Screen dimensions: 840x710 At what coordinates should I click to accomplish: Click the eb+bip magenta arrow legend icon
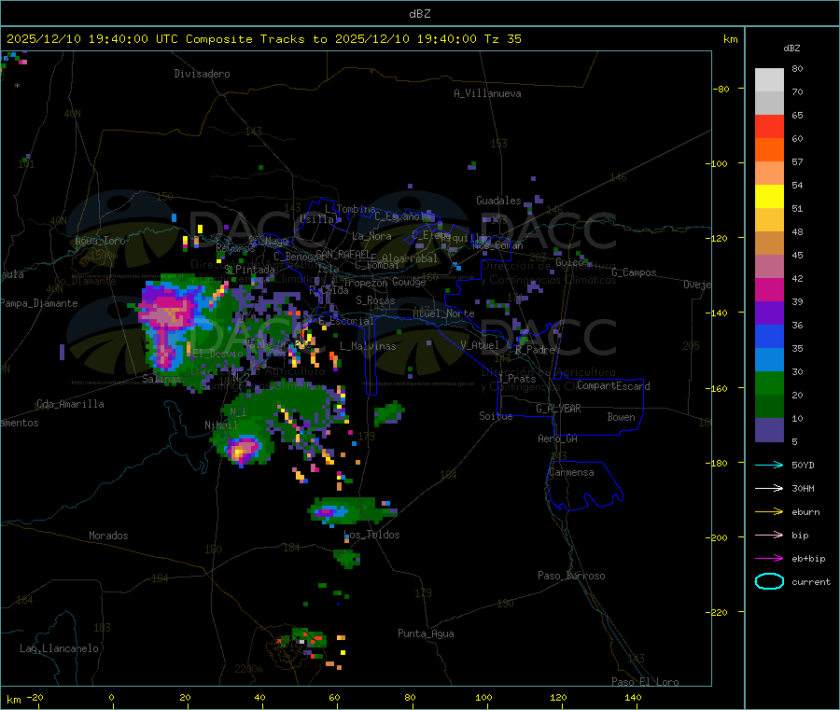pos(769,559)
